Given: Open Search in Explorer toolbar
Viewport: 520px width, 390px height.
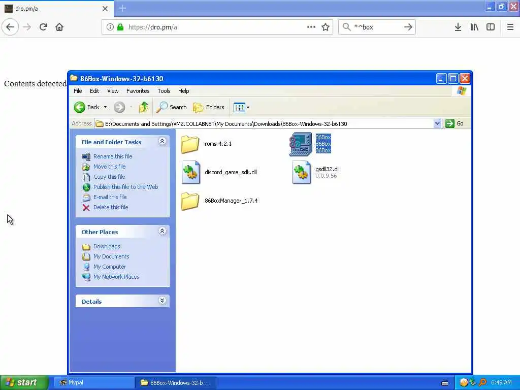Looking at the screenshot, I should 172,107.
